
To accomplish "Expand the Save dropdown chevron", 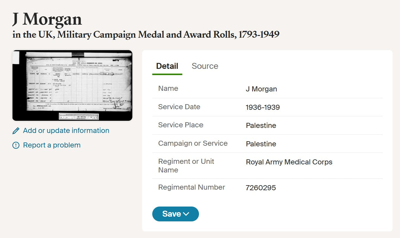I will 186,214.
